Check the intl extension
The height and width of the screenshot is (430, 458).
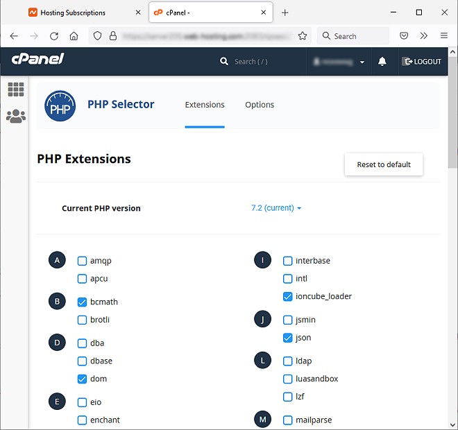[x=288, y=279]
